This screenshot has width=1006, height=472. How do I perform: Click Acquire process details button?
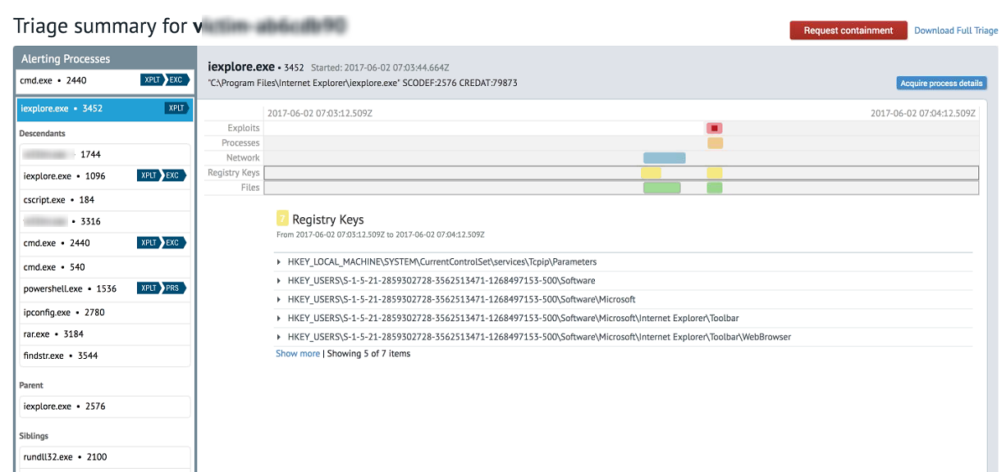(x=941, y=84)
